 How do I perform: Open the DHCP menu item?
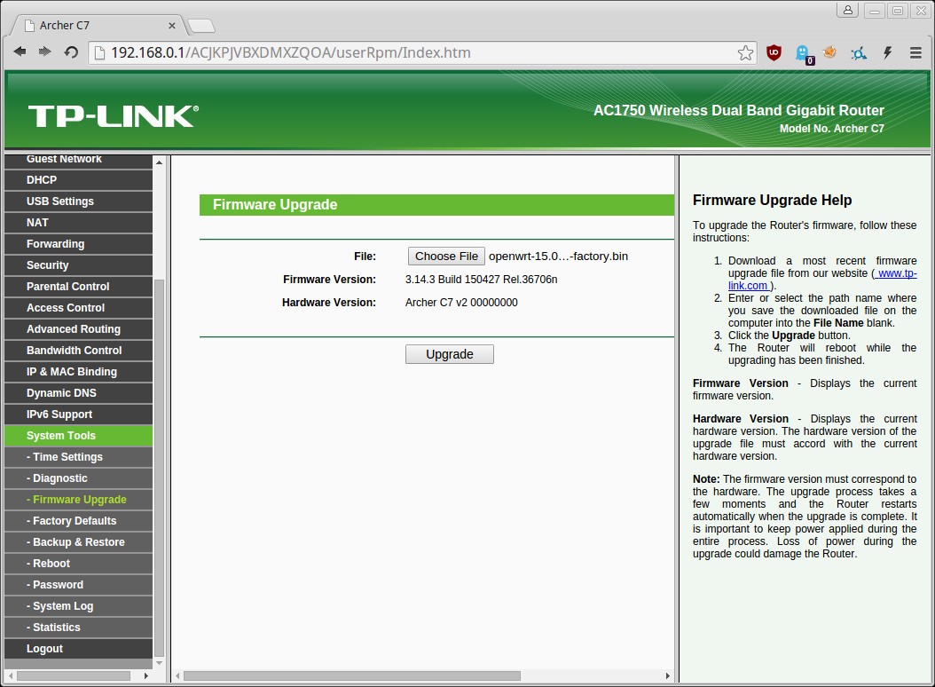click(79, 179)
